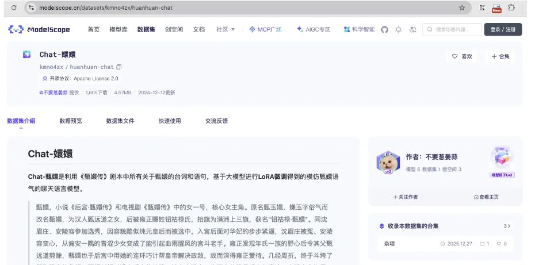Bookmark this page with the star icon
535x265 pixels.
(x=462, y=8)
